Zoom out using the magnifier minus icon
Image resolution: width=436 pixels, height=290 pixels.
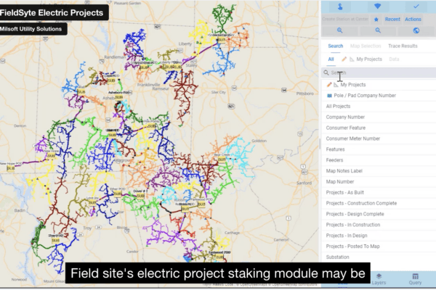point(377,31)
